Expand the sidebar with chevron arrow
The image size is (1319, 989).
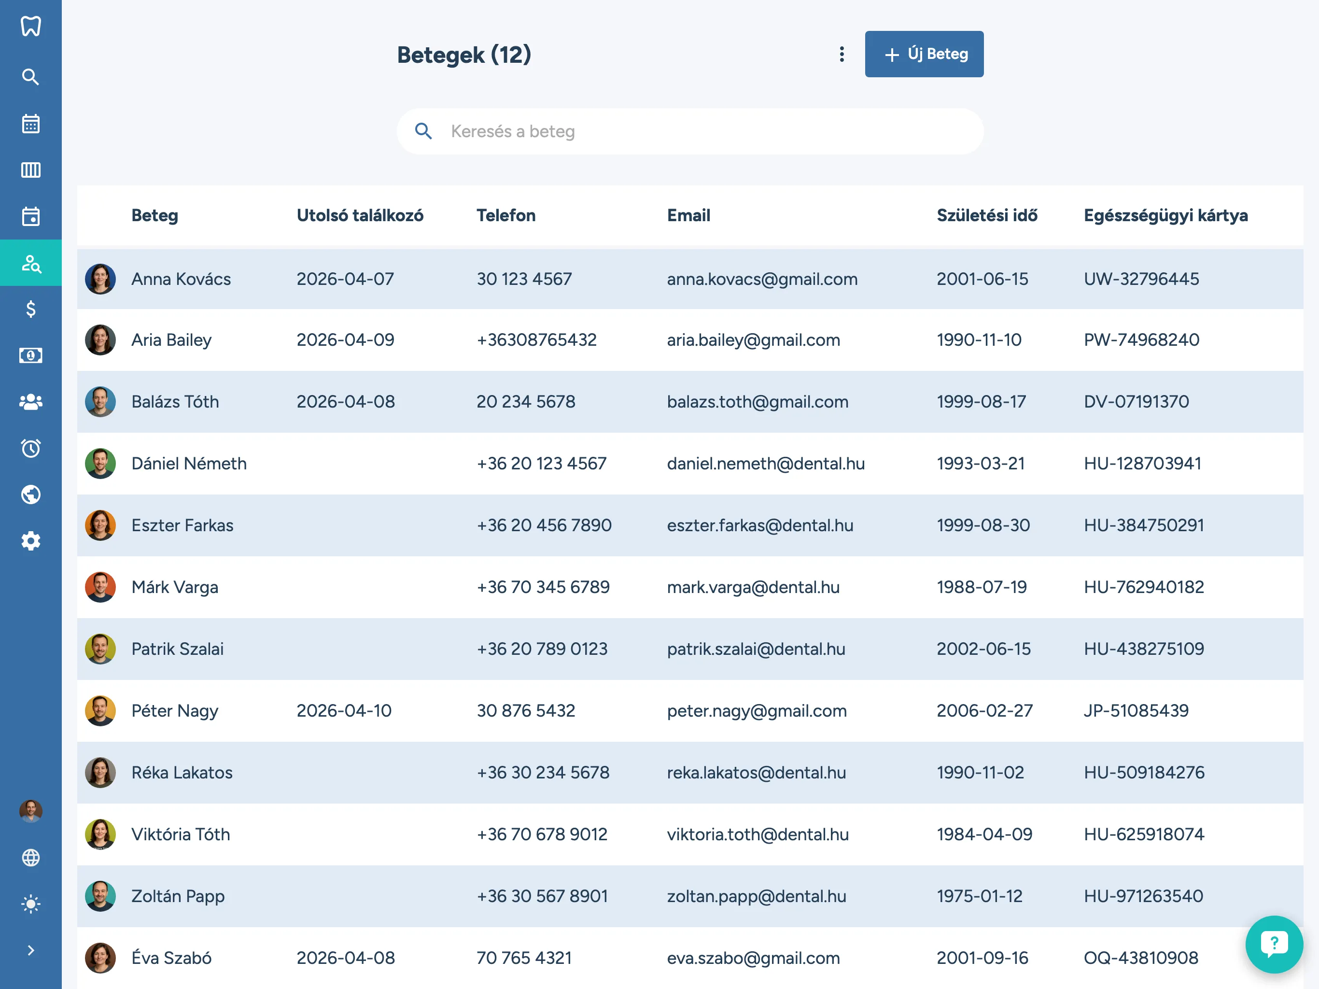30,950
